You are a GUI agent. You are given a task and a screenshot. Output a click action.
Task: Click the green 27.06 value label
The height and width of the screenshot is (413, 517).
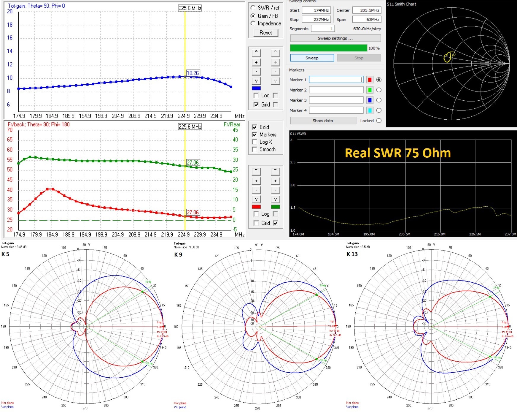[193, 162]
